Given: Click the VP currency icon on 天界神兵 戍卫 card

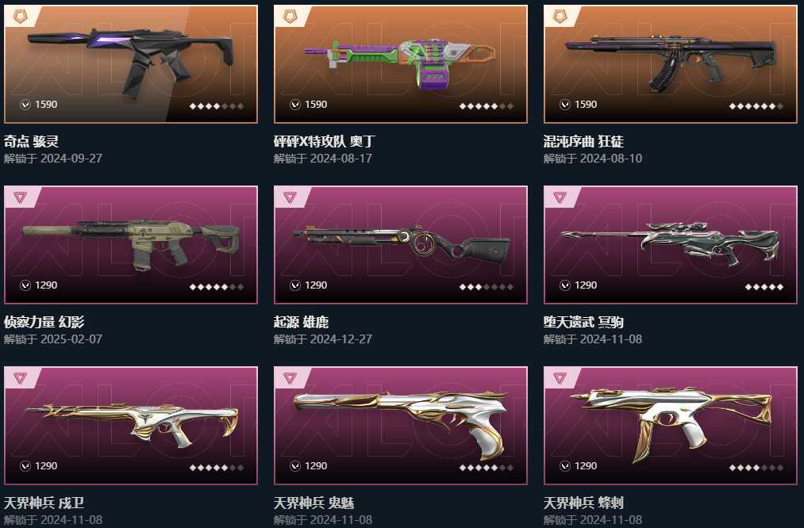Looking at the screenshot, I should [25, 465].
